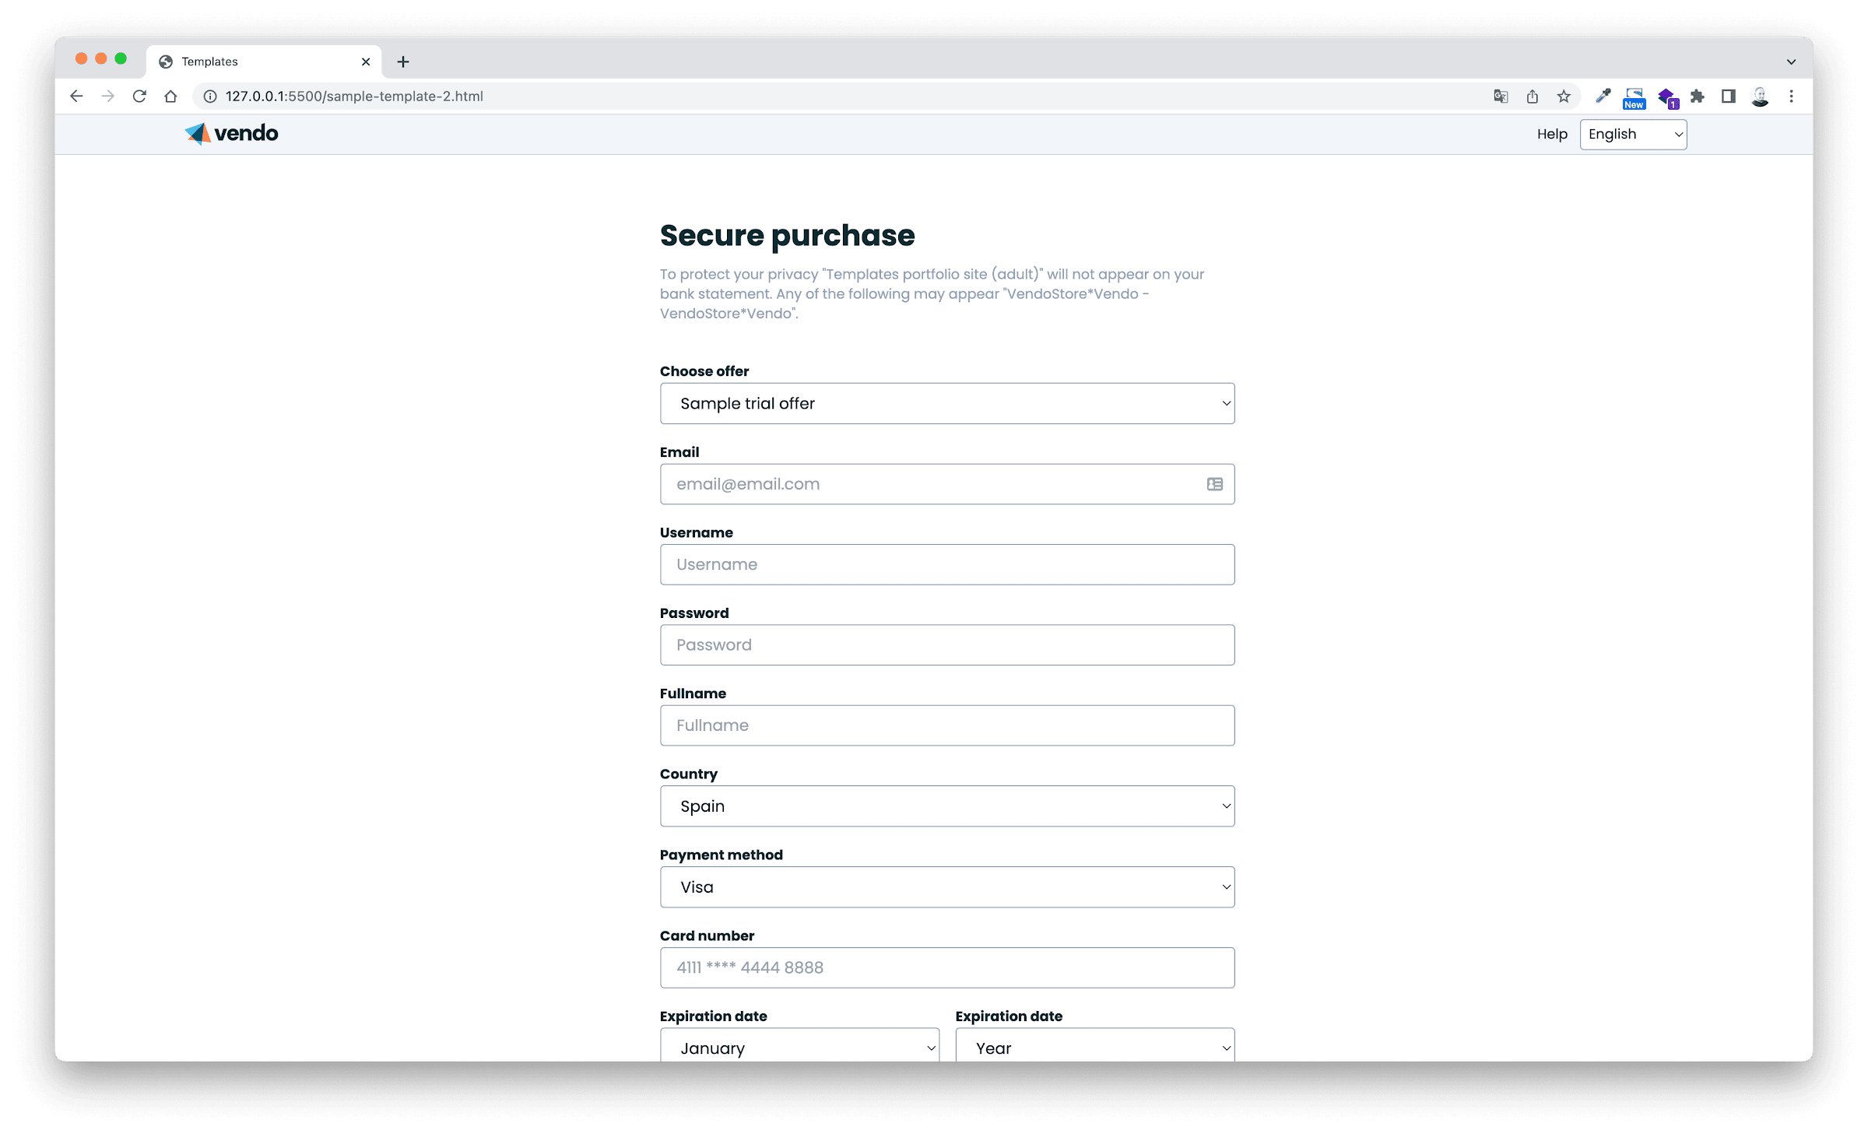
Task: Open the Expiration date year dropdown
Action: click(x=1095, y=1048)
